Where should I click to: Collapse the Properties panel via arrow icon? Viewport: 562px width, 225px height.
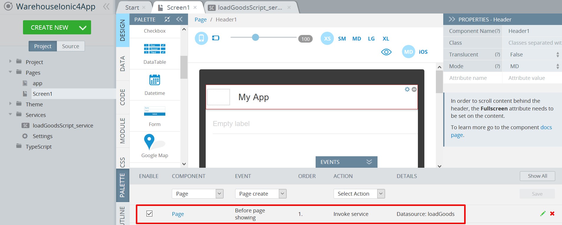click(452, 19)
